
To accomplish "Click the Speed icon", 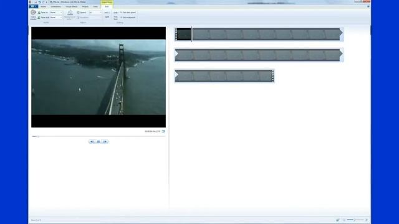I will click(x=78, y=12).
